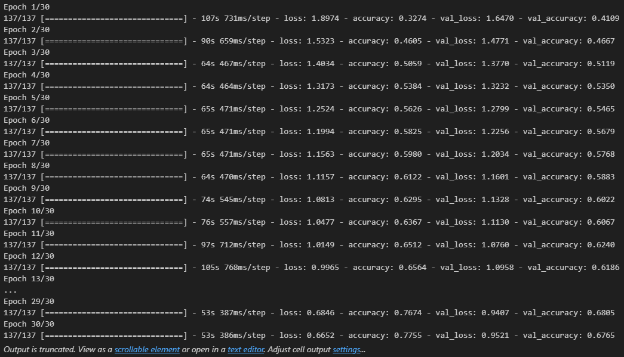Click loss value 1.8974
624x357 pixels.
point(325,18)
